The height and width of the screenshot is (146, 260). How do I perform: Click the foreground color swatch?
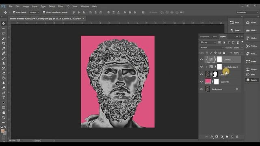2,131
